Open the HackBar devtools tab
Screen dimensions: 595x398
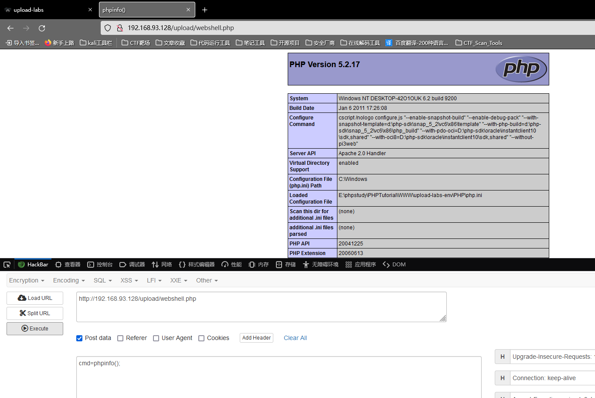point(33,265)
